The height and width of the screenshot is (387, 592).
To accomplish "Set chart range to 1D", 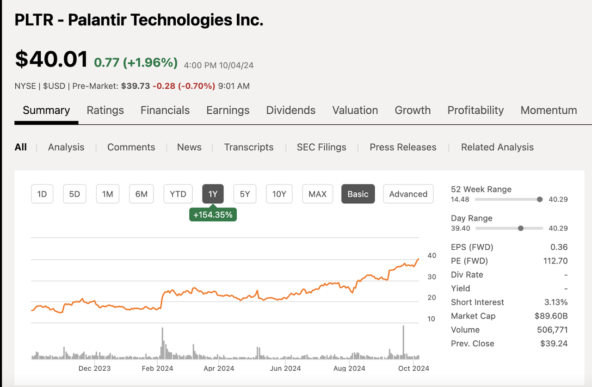I will tap(42, 194).
